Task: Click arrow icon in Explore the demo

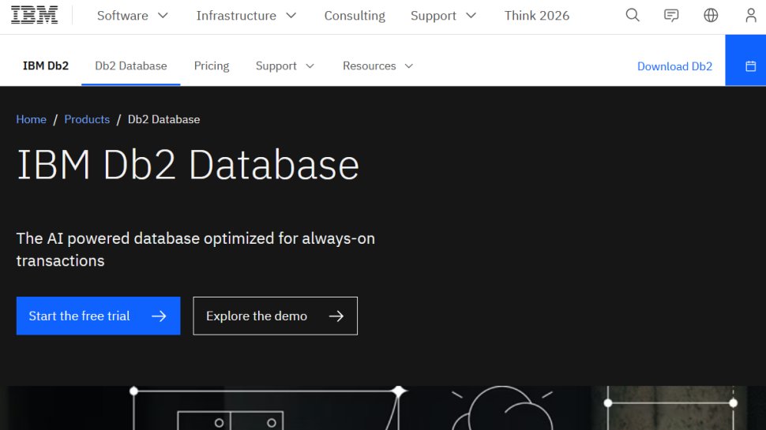Action: pos(336,316)
